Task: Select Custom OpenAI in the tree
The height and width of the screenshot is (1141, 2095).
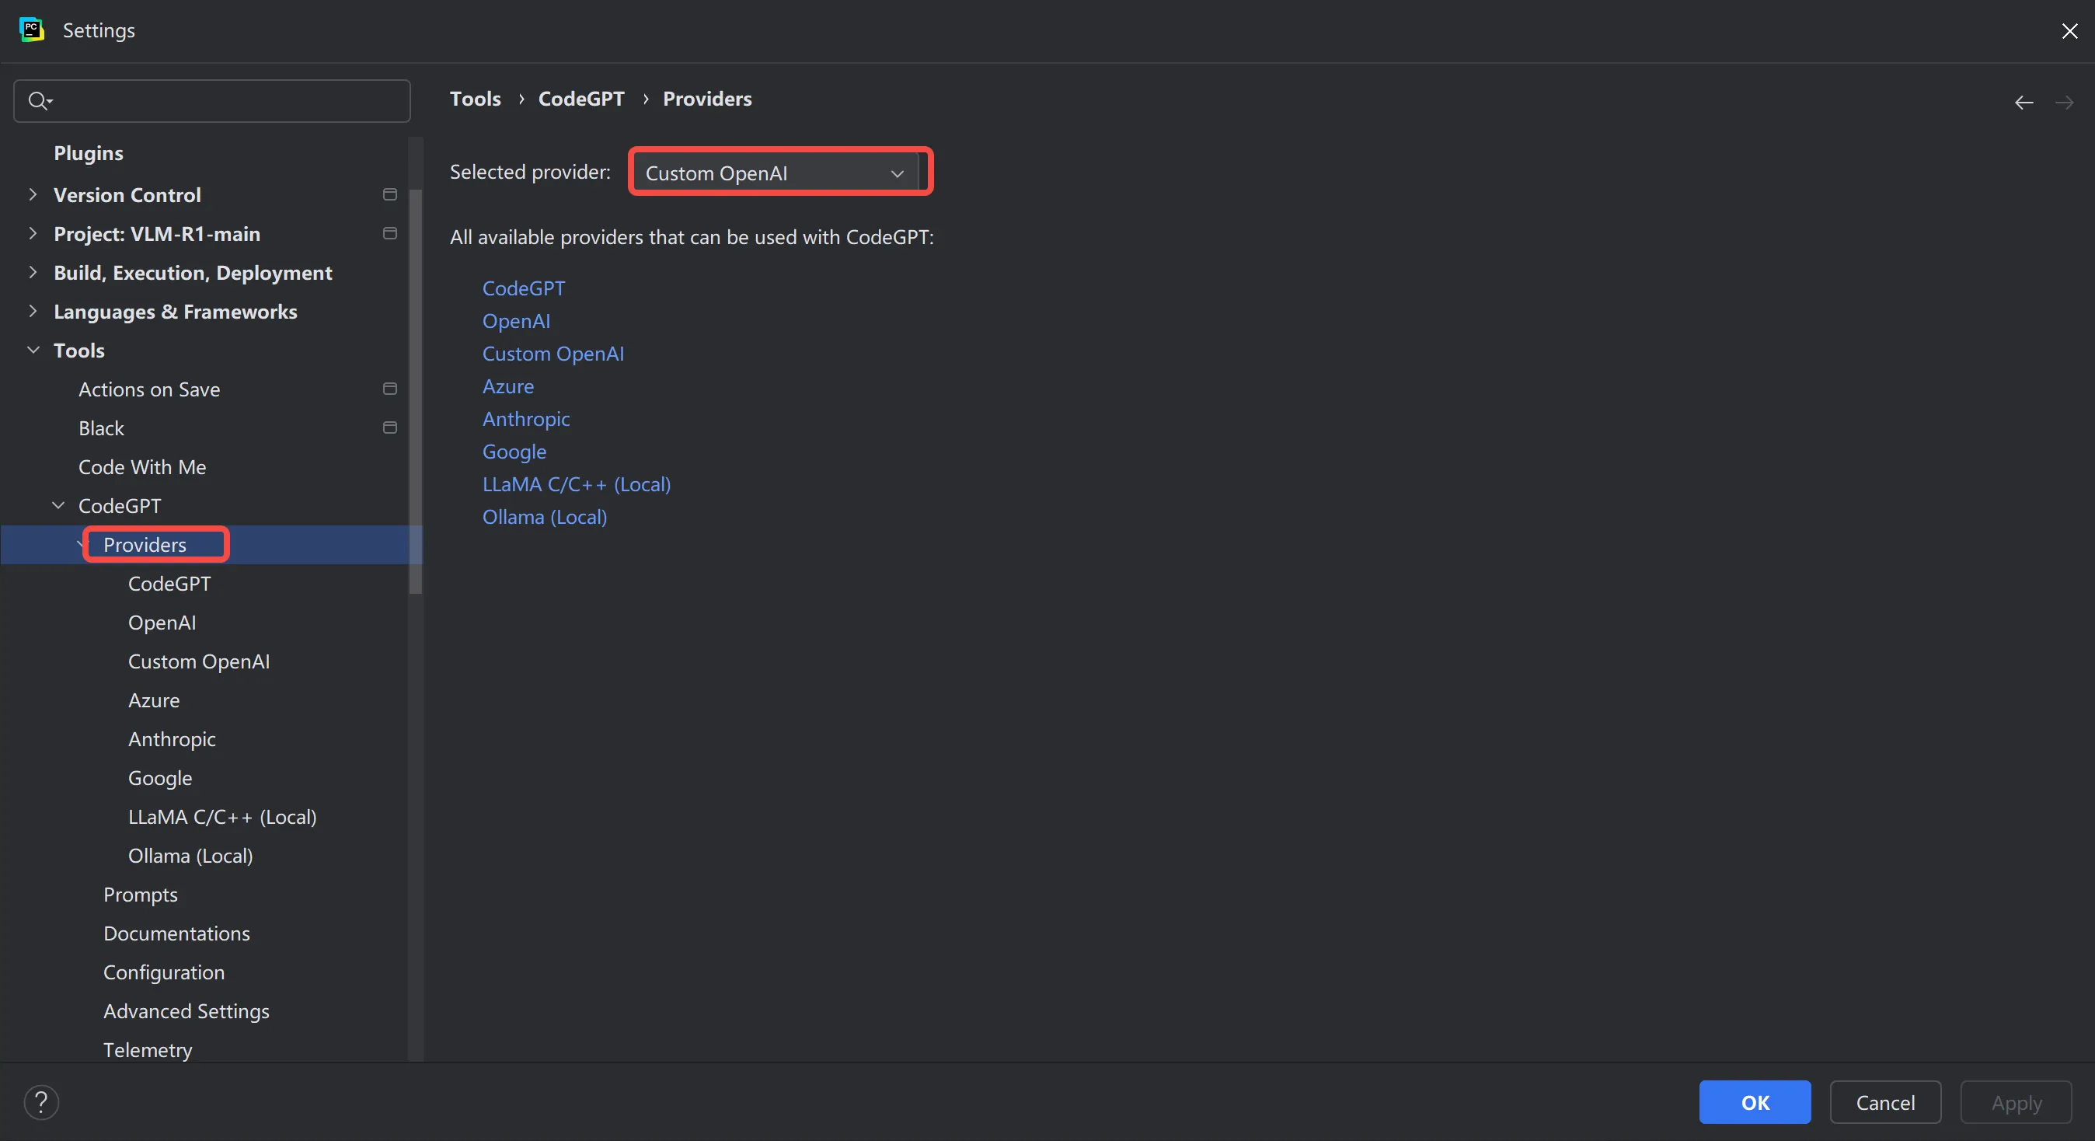Action: click(198, 661)
